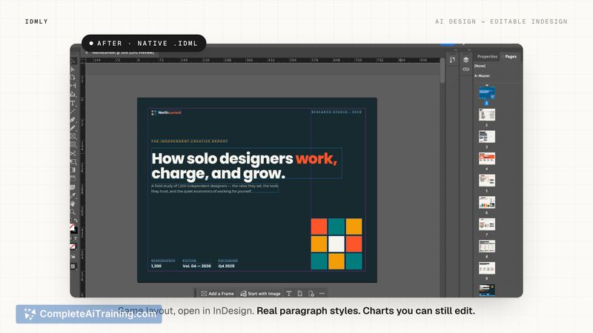593x333 pixels.
Task: Click the fill and stroke color swatch
Action: 73,229
